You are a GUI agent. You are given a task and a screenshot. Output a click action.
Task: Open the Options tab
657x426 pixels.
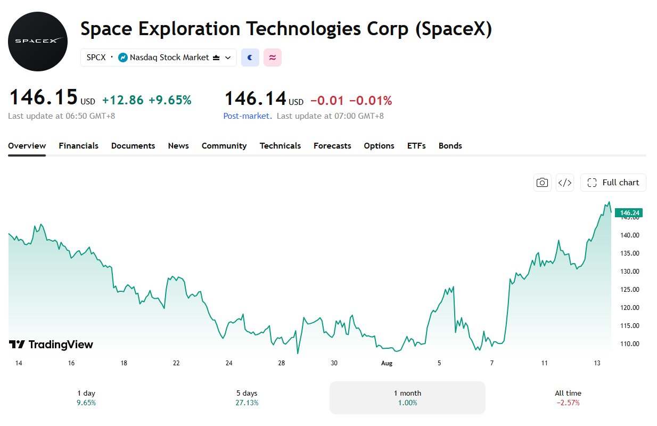[379, 145]
